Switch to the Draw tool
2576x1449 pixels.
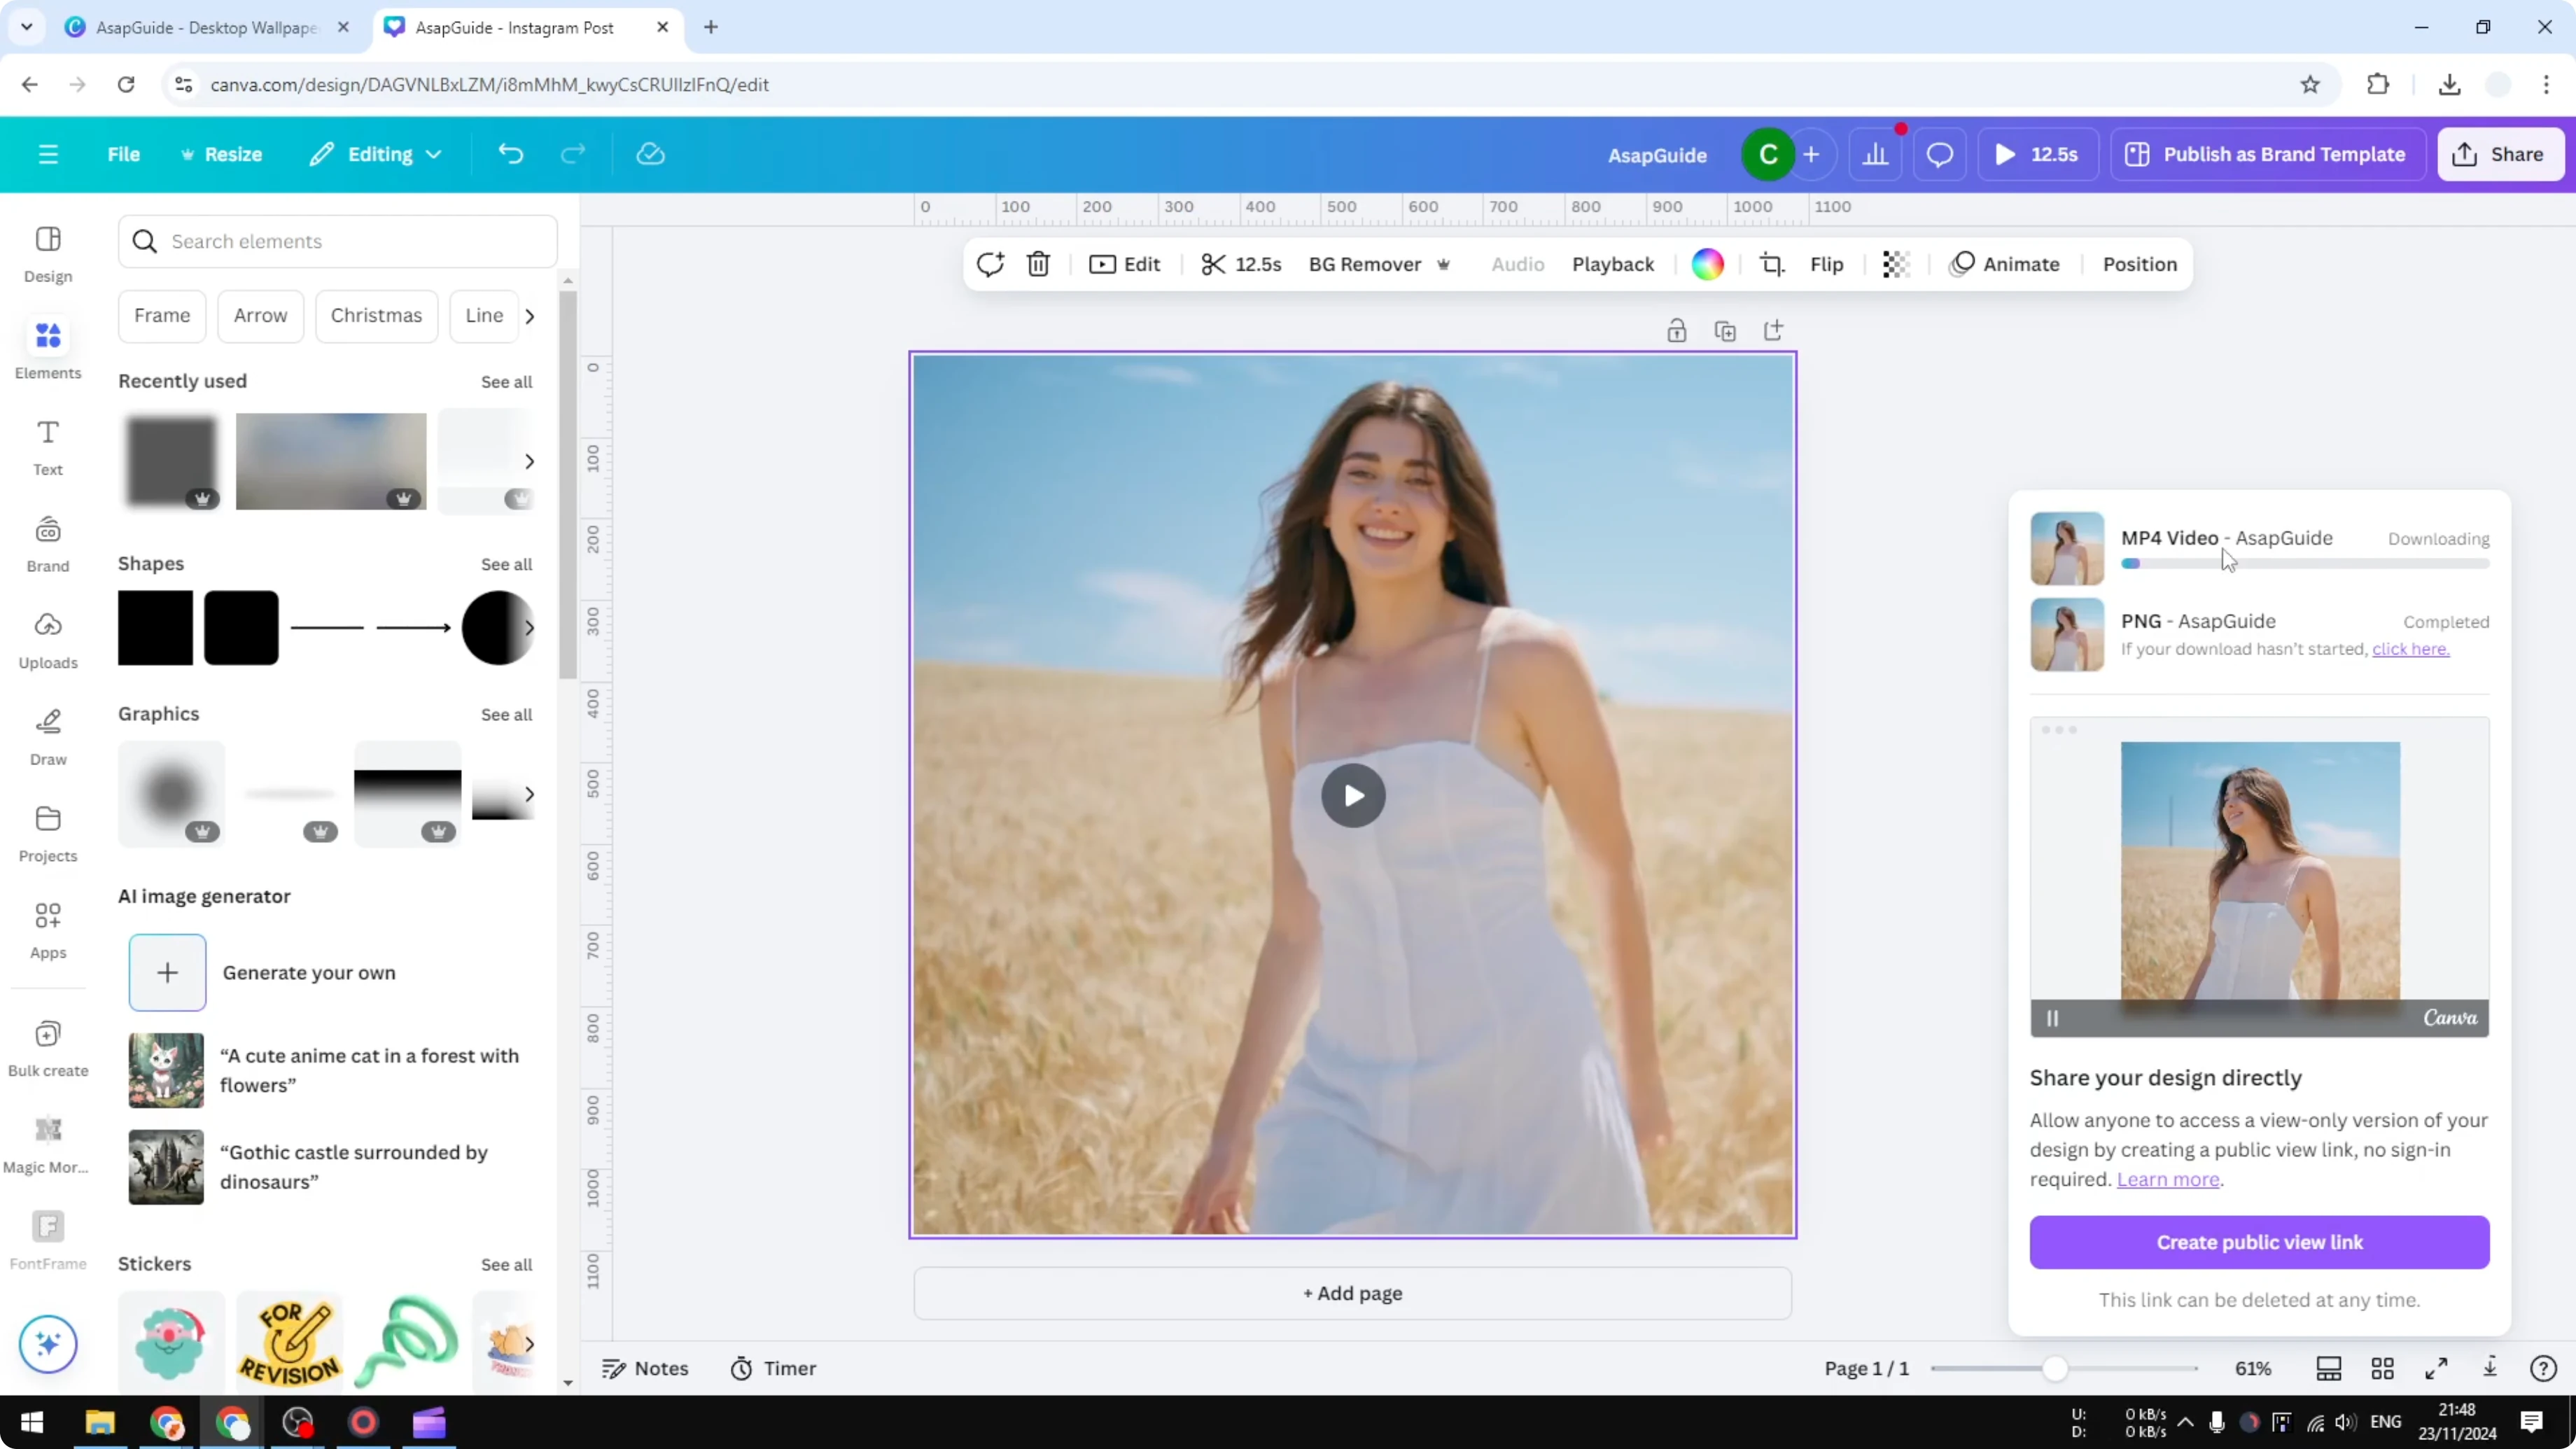(47, 737)
